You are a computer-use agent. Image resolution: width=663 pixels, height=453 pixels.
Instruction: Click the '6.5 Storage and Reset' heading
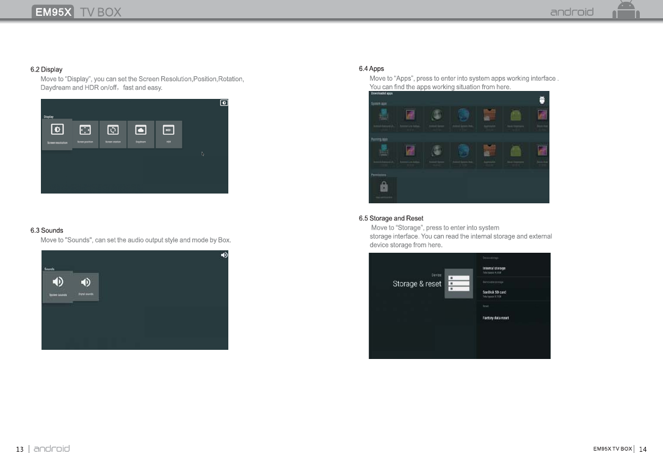click(x=391, y=218)
